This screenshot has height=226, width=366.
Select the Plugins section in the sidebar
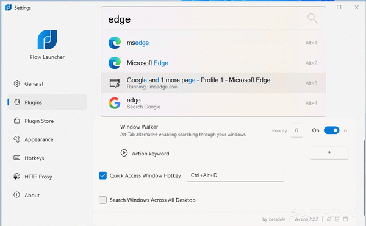click(x=47, y=102)
